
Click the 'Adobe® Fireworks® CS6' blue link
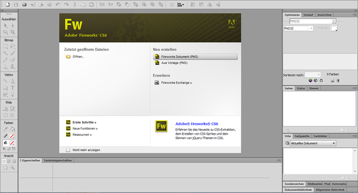click(196, 124)
